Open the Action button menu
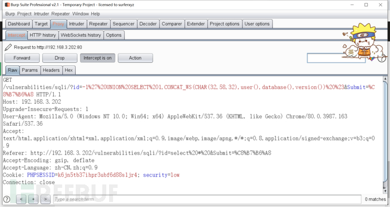This screenshot has height=207, width=390. pos(135,58)
